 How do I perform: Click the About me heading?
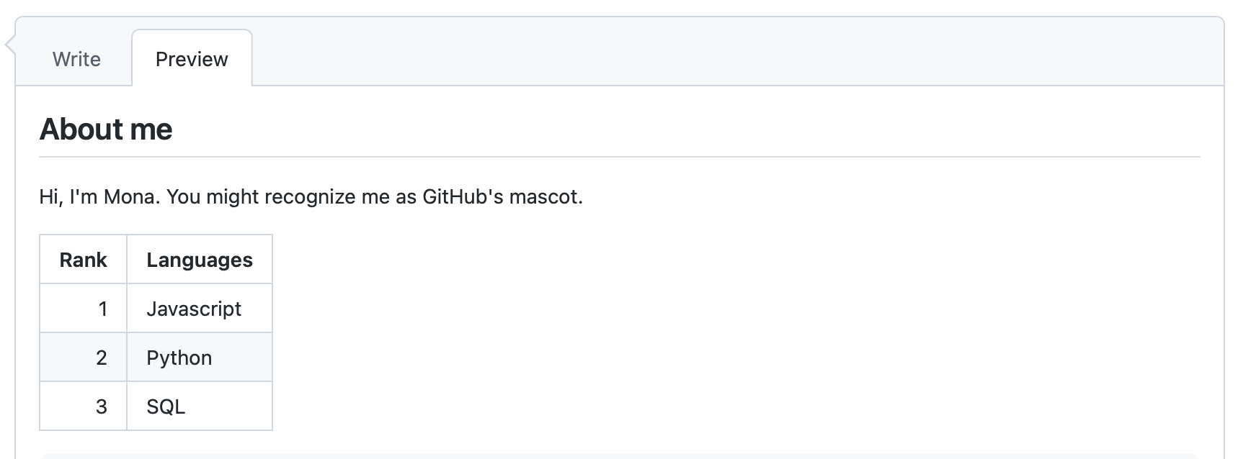tap(107, 129)
